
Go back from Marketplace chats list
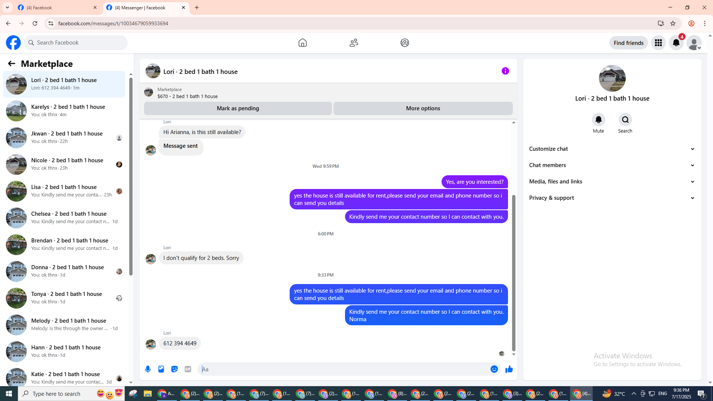(x=12, y=63)
